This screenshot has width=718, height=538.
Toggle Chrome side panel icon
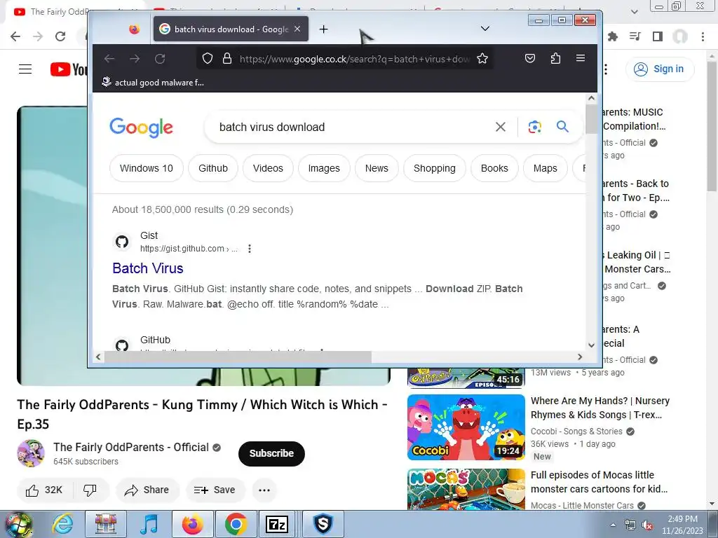[658, 36]
